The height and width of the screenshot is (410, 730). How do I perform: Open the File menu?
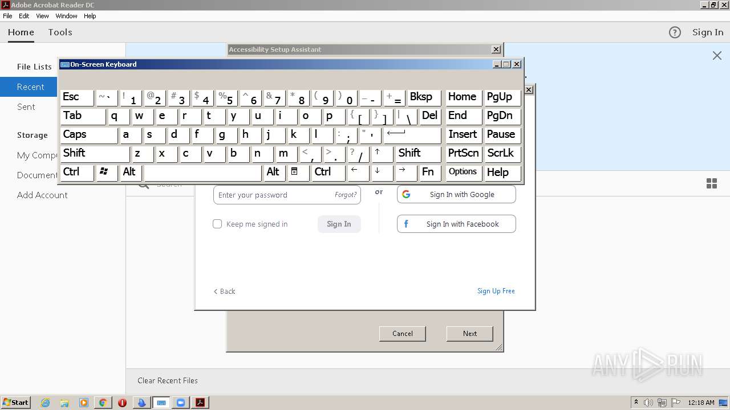click(x=7, y=16)
